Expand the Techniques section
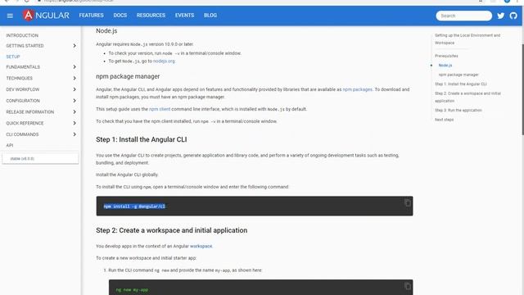This screenshot has width=524, height=295. pos(41,79)
